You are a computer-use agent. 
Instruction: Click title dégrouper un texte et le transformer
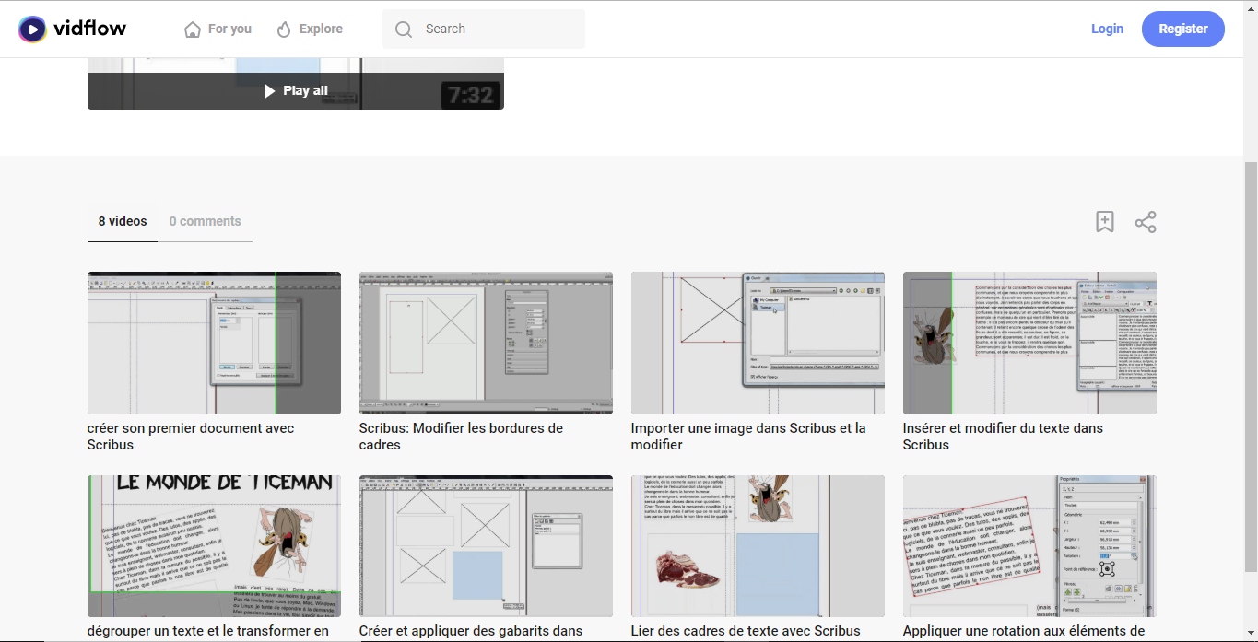(x=208, y=632)
